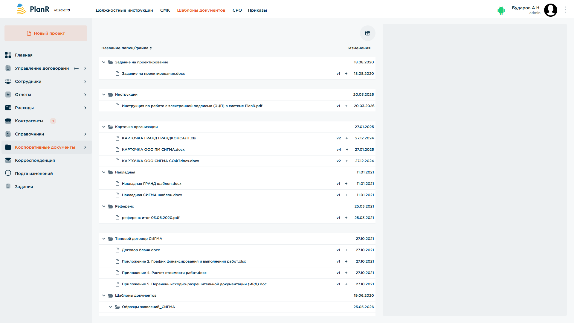Collapse the Инструкции folder
The image size is (574, 323).
click(x=104, y=95)
